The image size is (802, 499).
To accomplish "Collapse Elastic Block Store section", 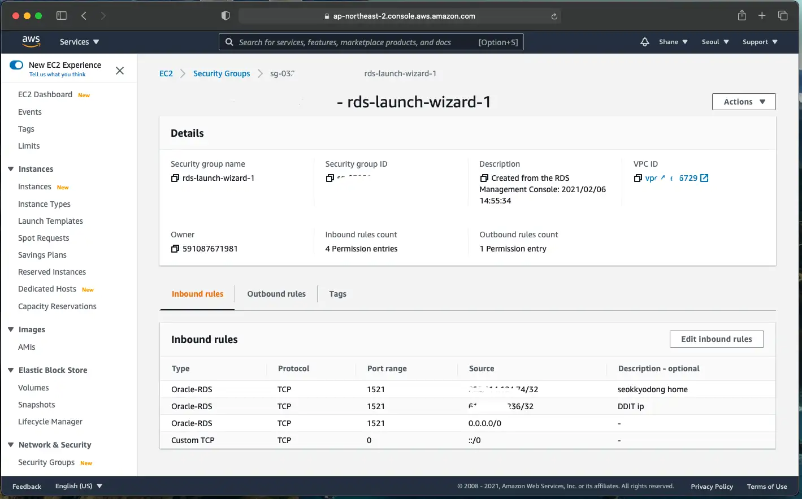I will pyautogui.click(x=10, y=370).
